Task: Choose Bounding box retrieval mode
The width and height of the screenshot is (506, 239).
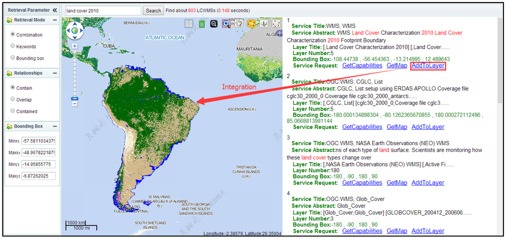Action: tap(13, 58)
